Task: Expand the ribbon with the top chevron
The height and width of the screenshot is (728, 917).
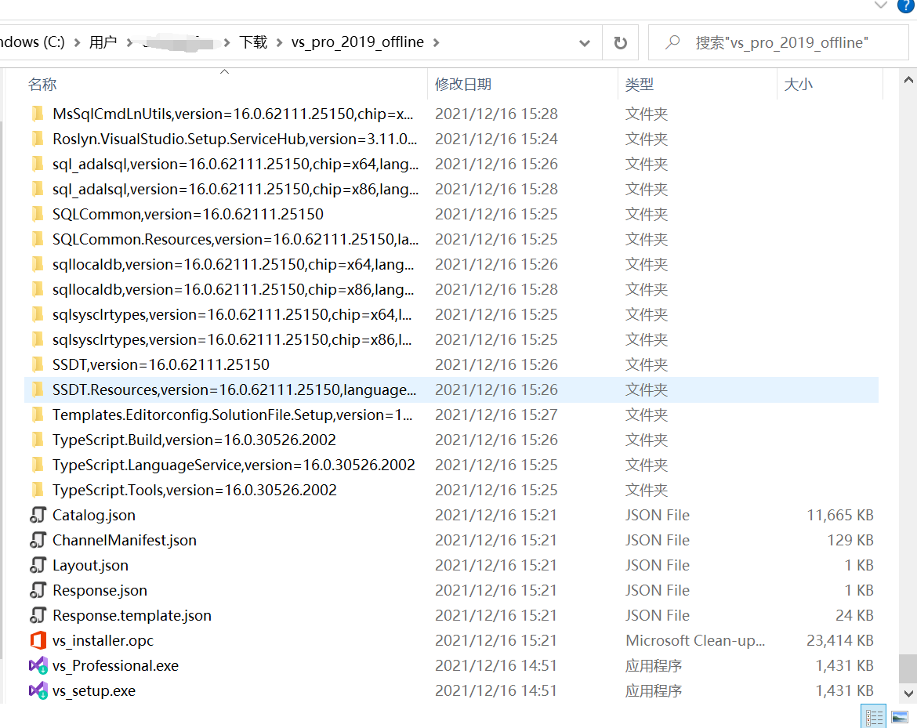Action: pos(881,5)
